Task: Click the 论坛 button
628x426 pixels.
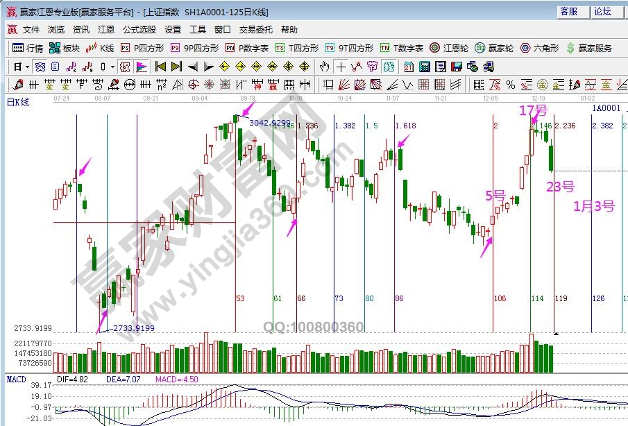Action: pos(602,12)
